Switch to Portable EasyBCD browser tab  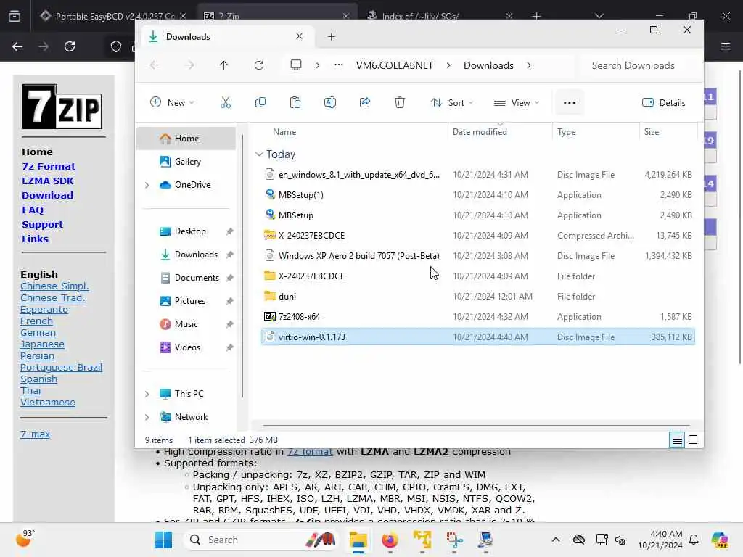[x=112, y=16]
